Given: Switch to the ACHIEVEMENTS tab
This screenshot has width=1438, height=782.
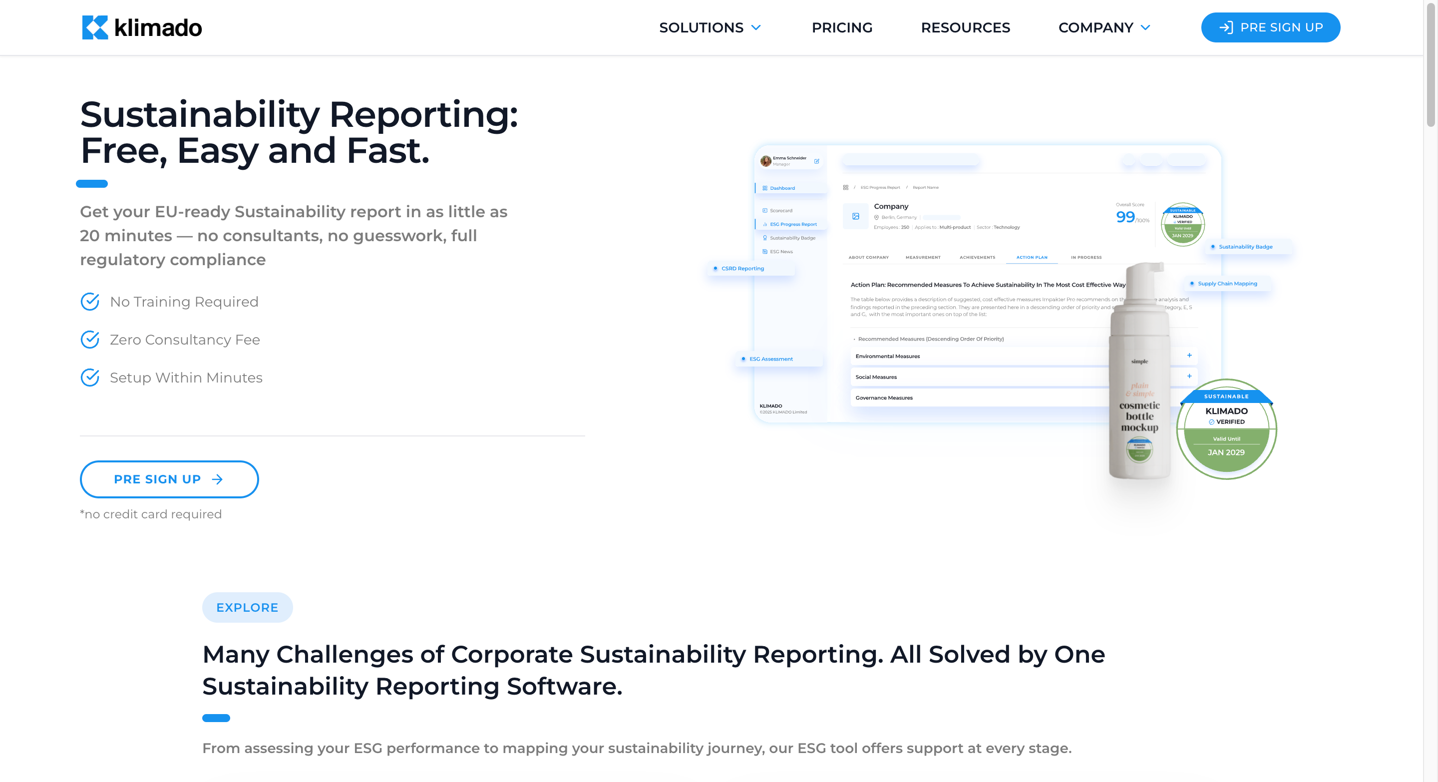Looking at the screenshot, I should 977,257.
